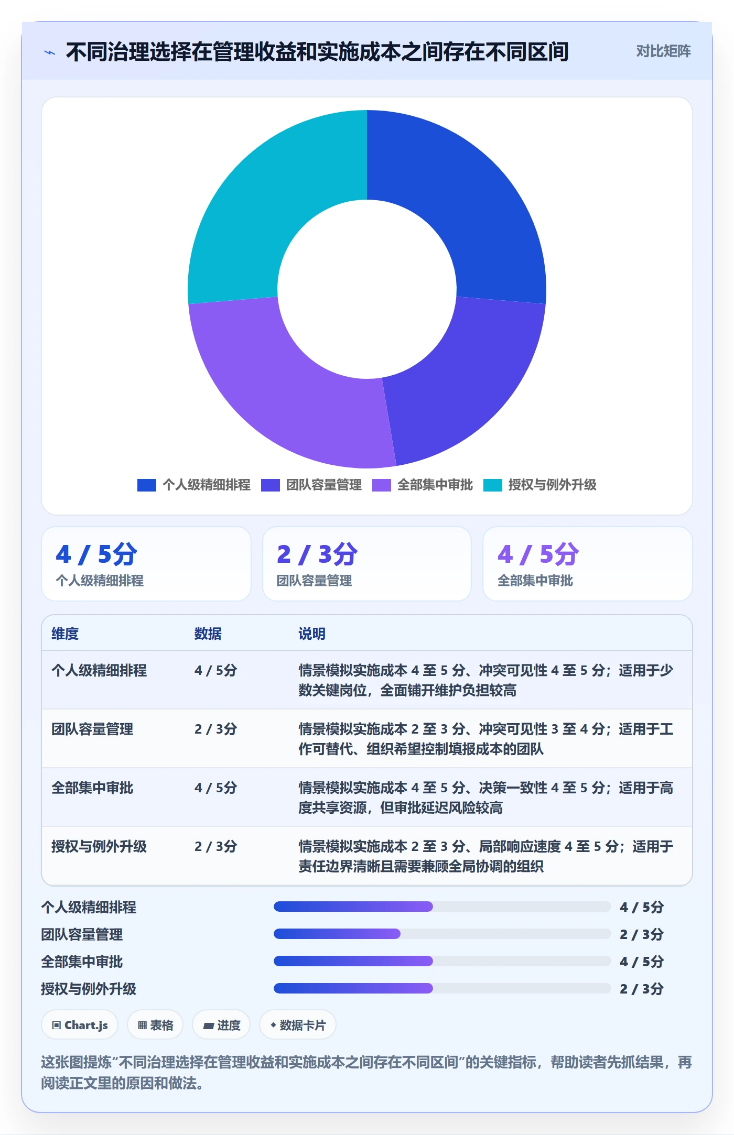Screen dimensions: 734x1135
Task: Select 个人级精细排程 table row name
Action: [x=99, y=670]
